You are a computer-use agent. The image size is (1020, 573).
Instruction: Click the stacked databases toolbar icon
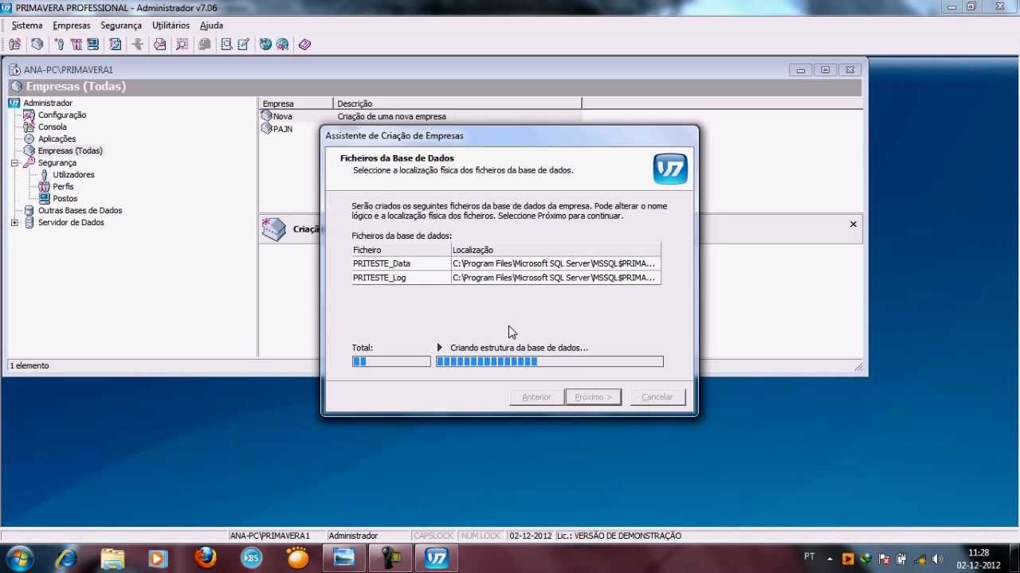pos(37,45)
